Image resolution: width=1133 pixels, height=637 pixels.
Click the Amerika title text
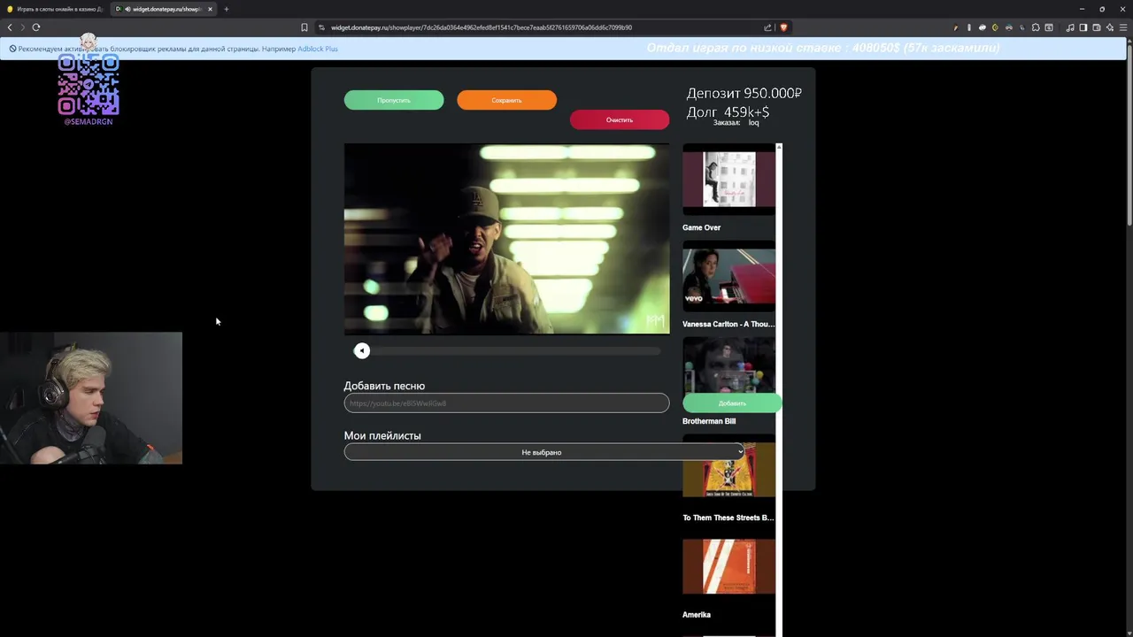(697, 614)
